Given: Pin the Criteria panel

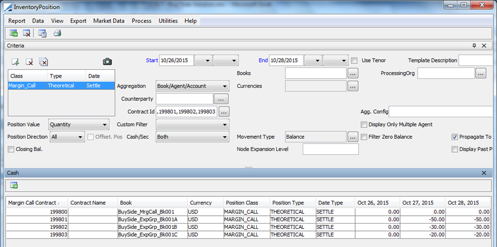Looking at the screenshot, I should (474, 46).
